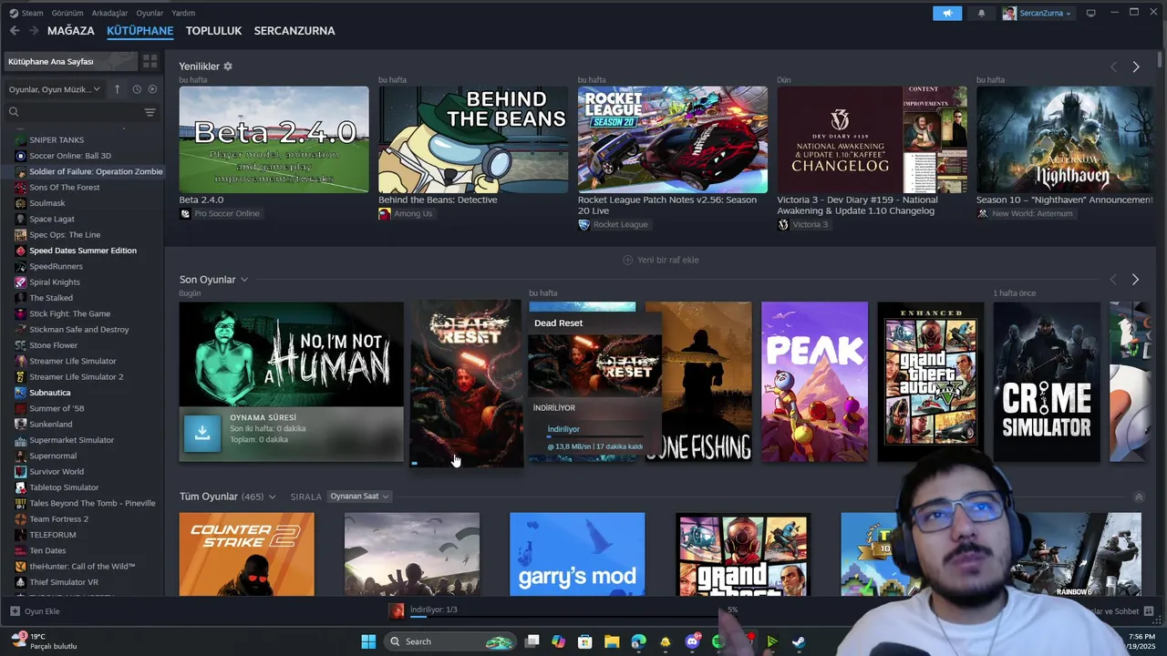Viewport: 1167px width, 656px height.
Task: Open Behind the Beans news thumbnail
Action: coord(473,139)
